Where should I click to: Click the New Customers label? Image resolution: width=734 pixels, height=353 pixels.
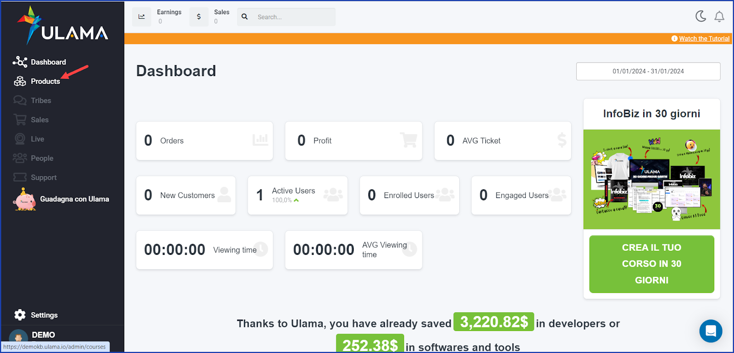(187, 195)
